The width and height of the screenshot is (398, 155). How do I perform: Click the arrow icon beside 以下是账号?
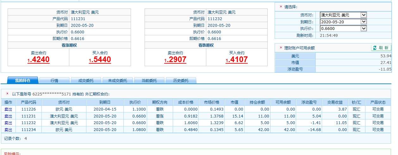tap(7, 94)
